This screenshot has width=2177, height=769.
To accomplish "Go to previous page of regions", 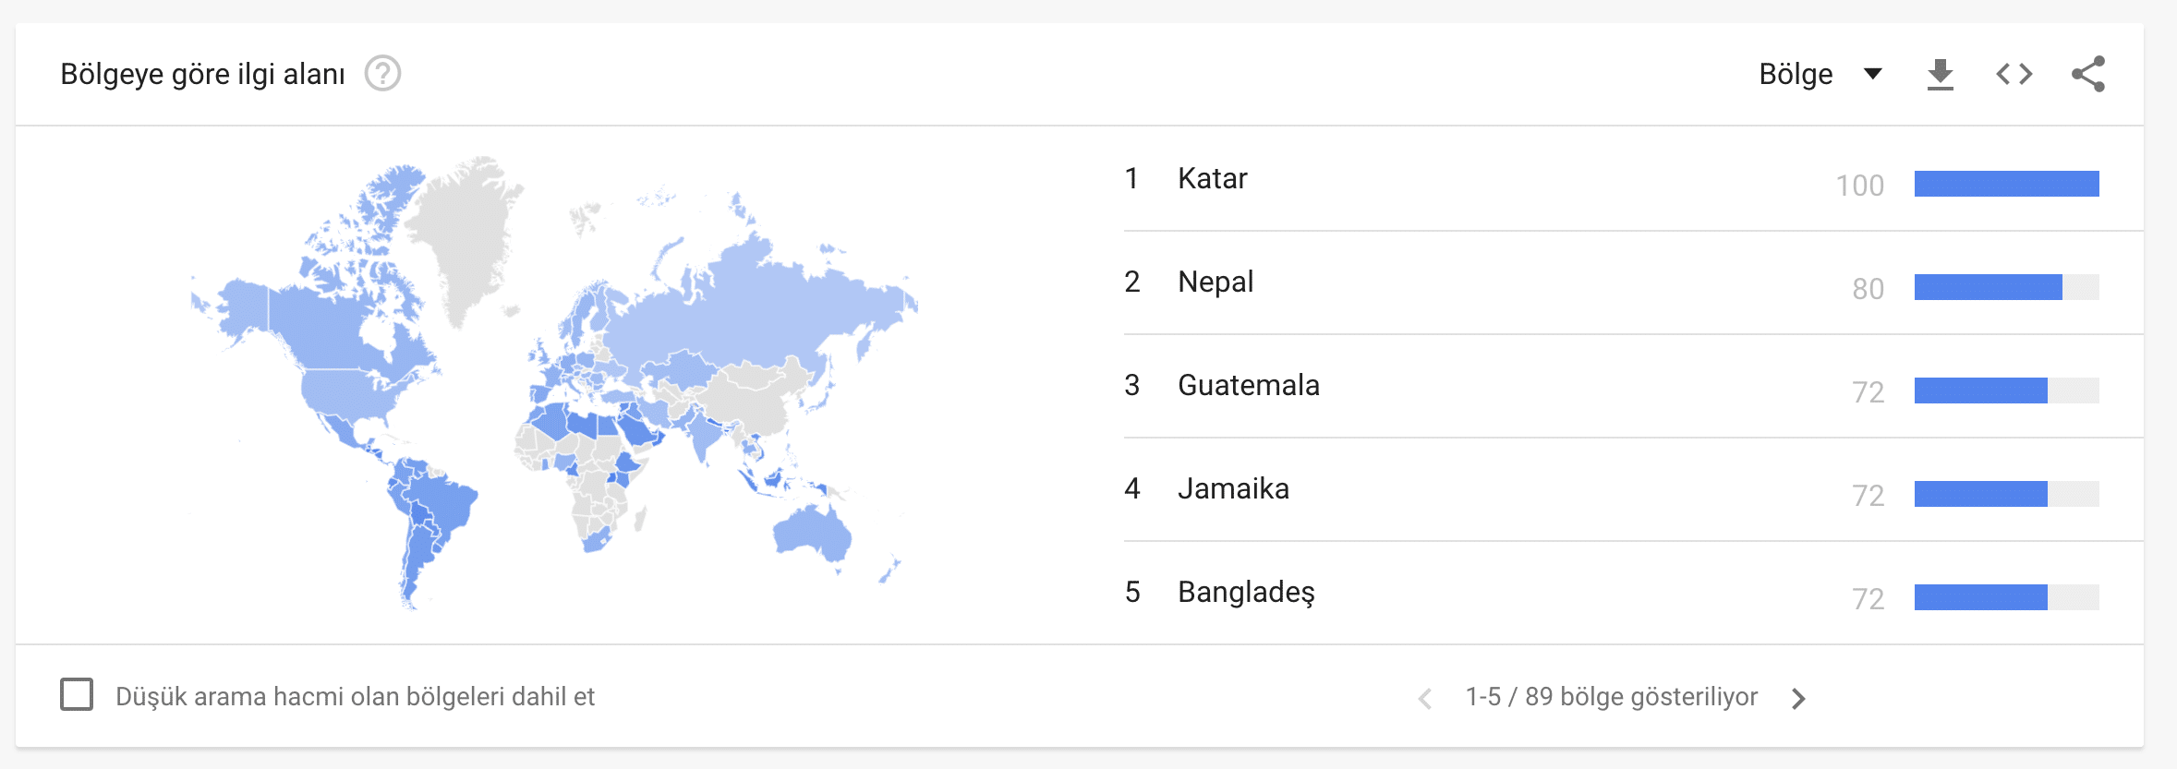I will coord(1425,699).
